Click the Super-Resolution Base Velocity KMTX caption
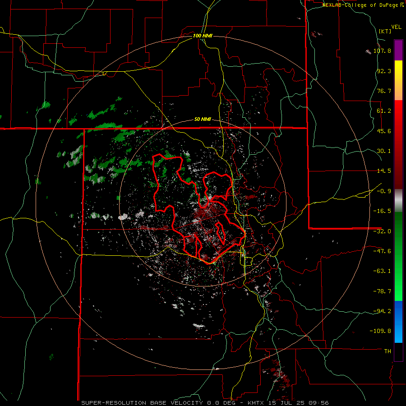Screen dimensions: 406x406 tap(205, 403)
